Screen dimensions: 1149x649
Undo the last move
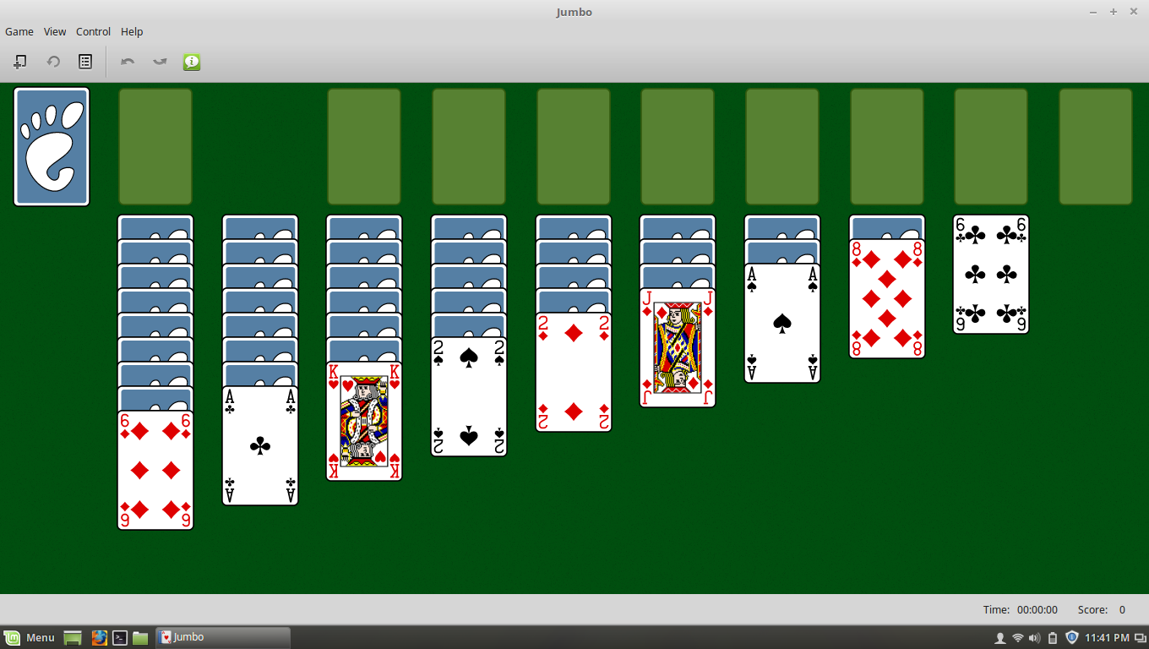127,61
